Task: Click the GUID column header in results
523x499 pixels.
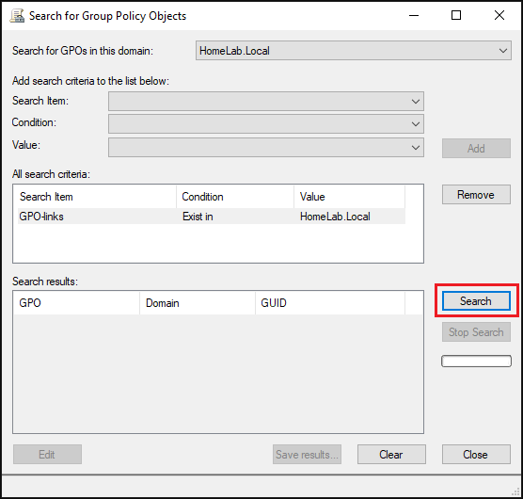Action: tap(330, 303)
